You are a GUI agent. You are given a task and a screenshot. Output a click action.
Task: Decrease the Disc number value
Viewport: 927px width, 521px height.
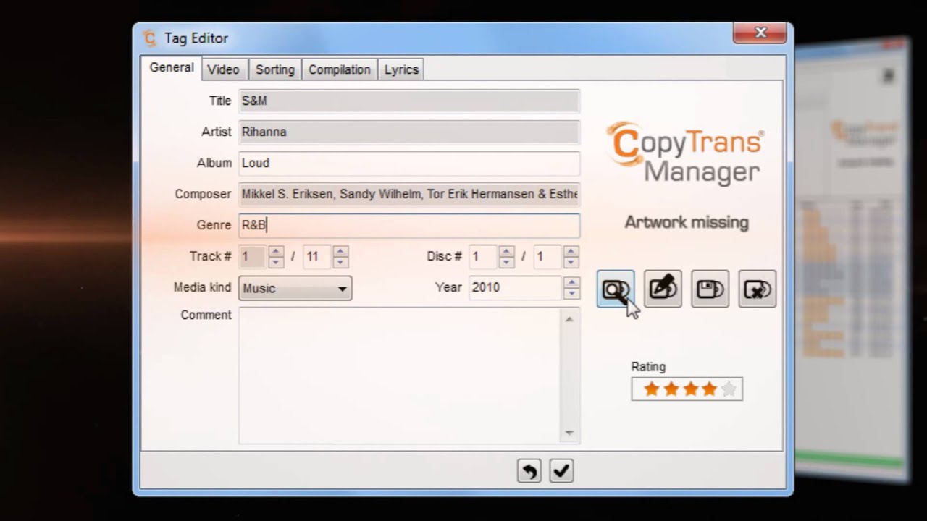click(x=507, y=262)
